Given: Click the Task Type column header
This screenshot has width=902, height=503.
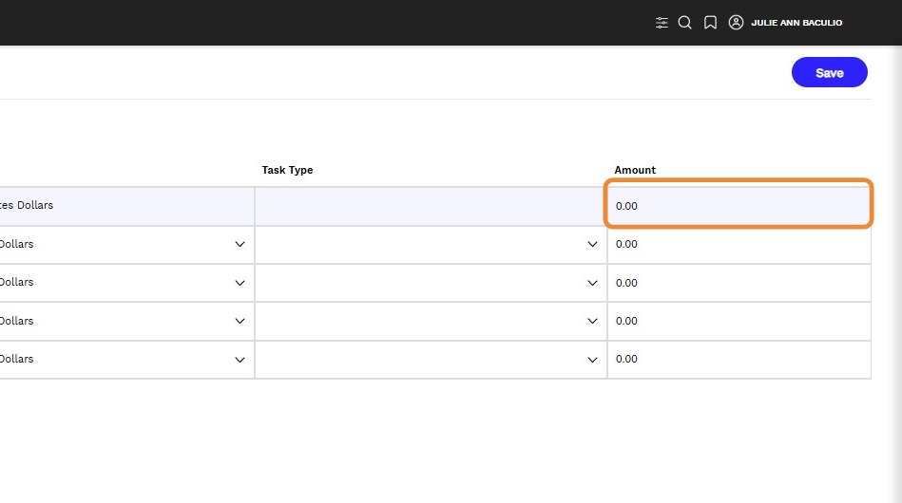Looking at the screenshot, I should tap(287, 170).
